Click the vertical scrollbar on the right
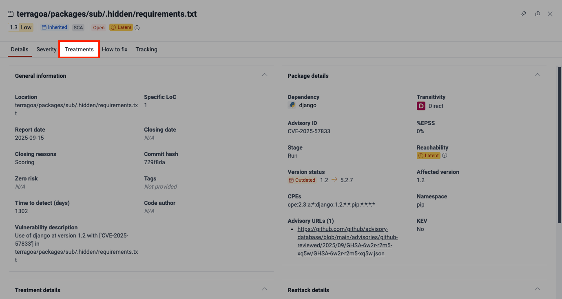Viewport: 562px width, 299px height. point(558,143)
